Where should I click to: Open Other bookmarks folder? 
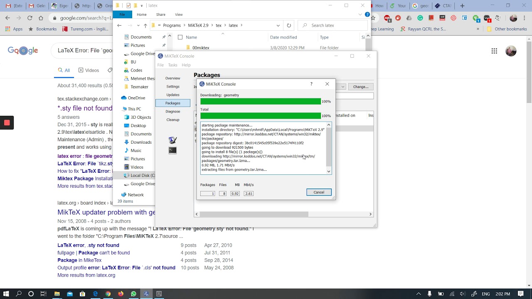click(507, 29)
